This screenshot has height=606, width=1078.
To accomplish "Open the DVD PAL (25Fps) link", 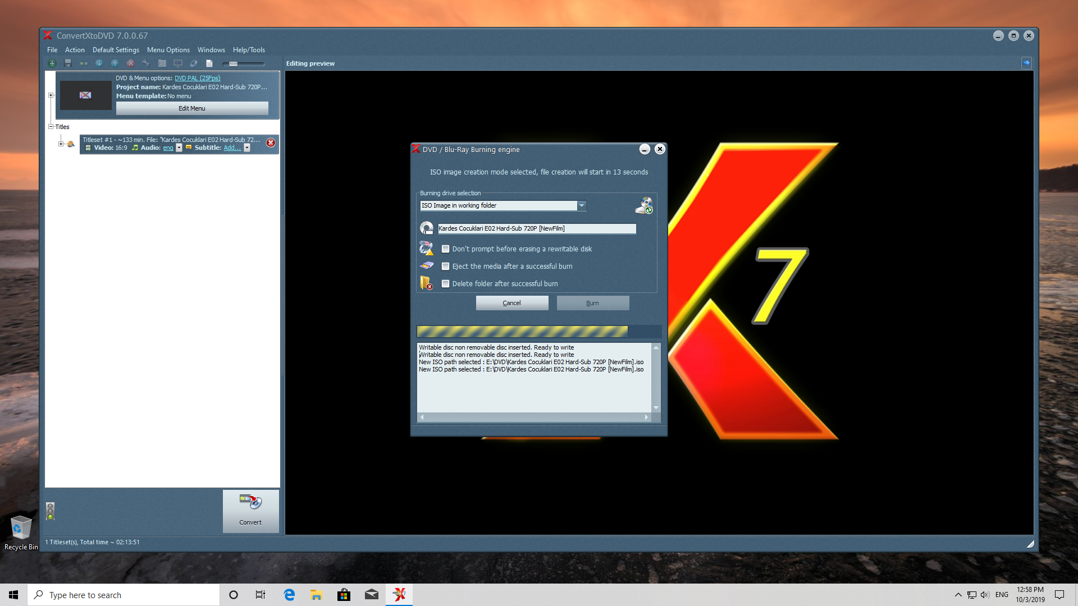I will click(197, 78).
